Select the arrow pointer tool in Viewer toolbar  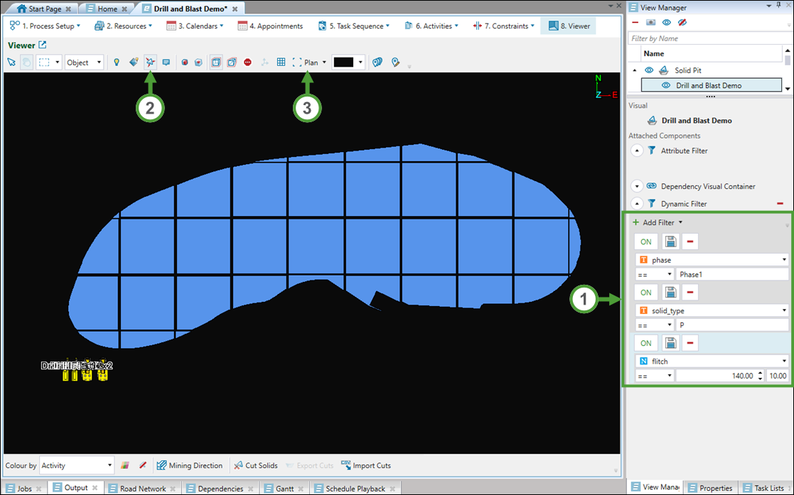pos(11,62)
